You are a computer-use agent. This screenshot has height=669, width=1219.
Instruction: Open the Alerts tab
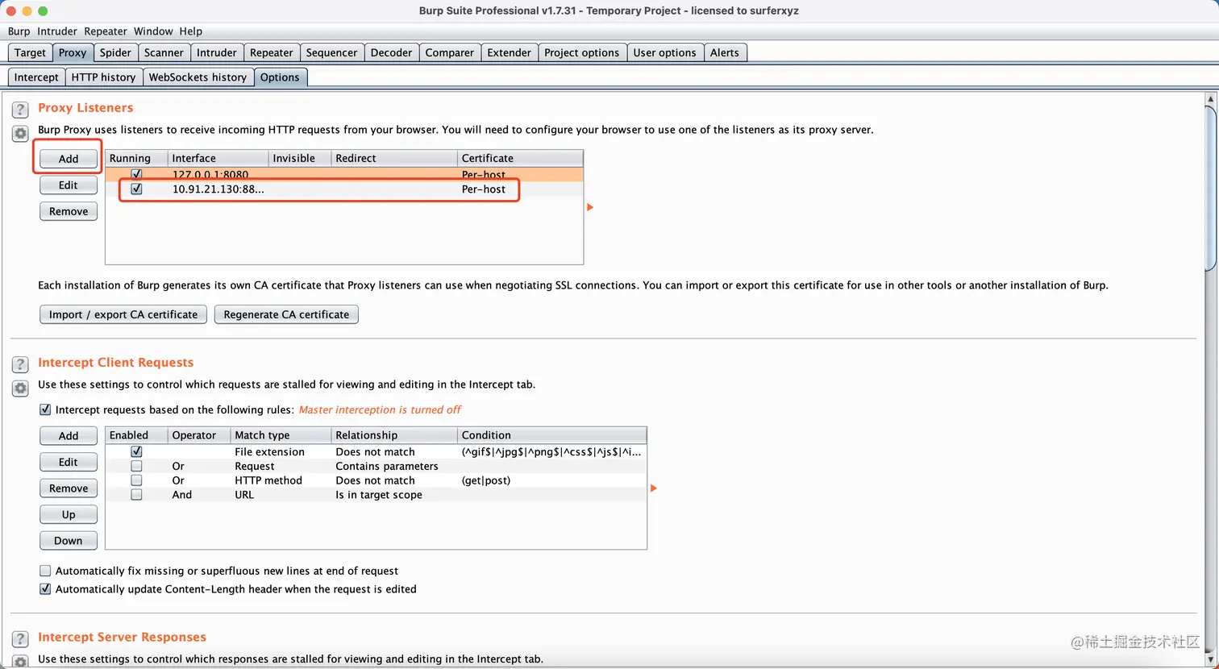(x=725, y=52)
